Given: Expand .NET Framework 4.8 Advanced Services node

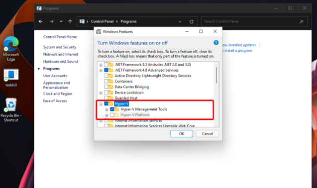Looking at the screenshot, I should coord(101,70).
